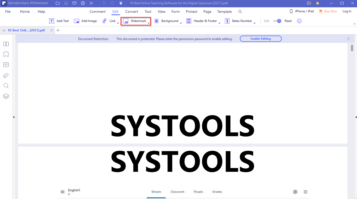357x199 pixels.
Task: Expand the Background dropdown arrow
Action: pyautogui.click(x=181, y=23)
